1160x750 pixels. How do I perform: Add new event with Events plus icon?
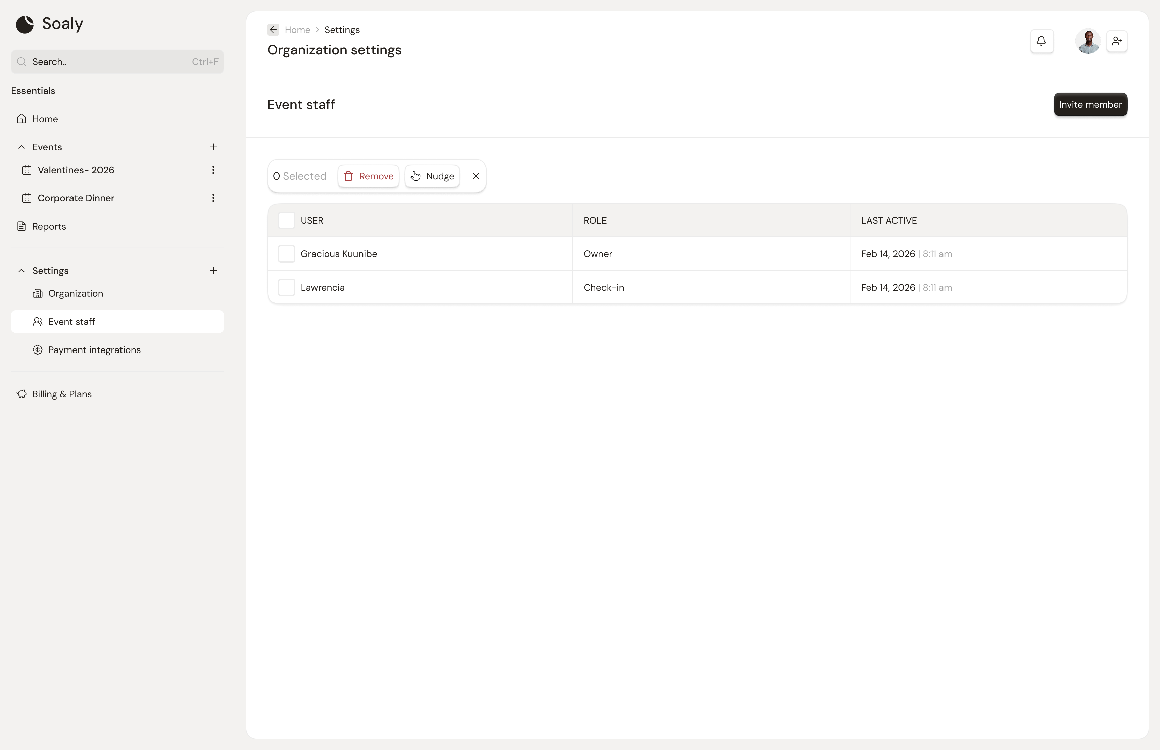click(x=213, y=147)
